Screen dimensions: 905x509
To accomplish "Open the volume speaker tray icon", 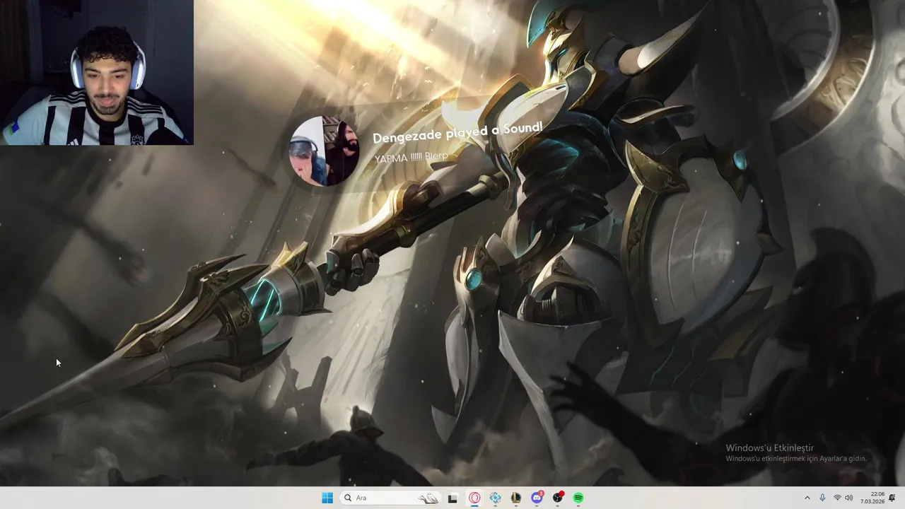I will (x=849, y=498).
